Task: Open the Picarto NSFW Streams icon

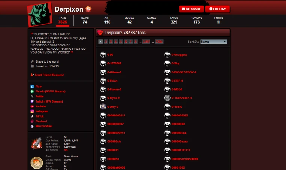Action: [x=32, y=91]
